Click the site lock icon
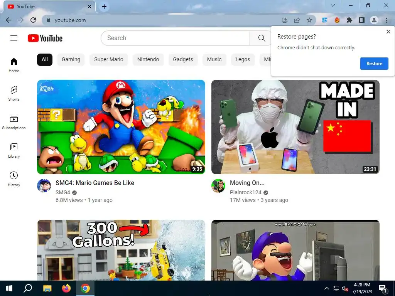395x296 pixels. coord(49,20)
